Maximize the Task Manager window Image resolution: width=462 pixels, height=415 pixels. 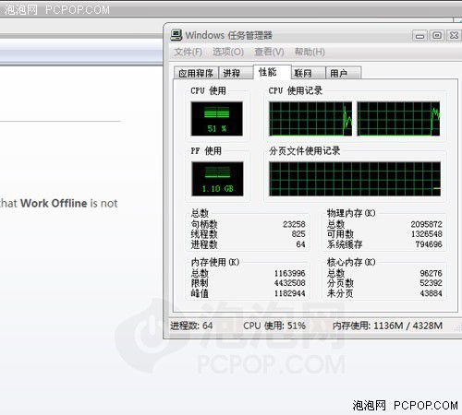[x=437, y=36]
